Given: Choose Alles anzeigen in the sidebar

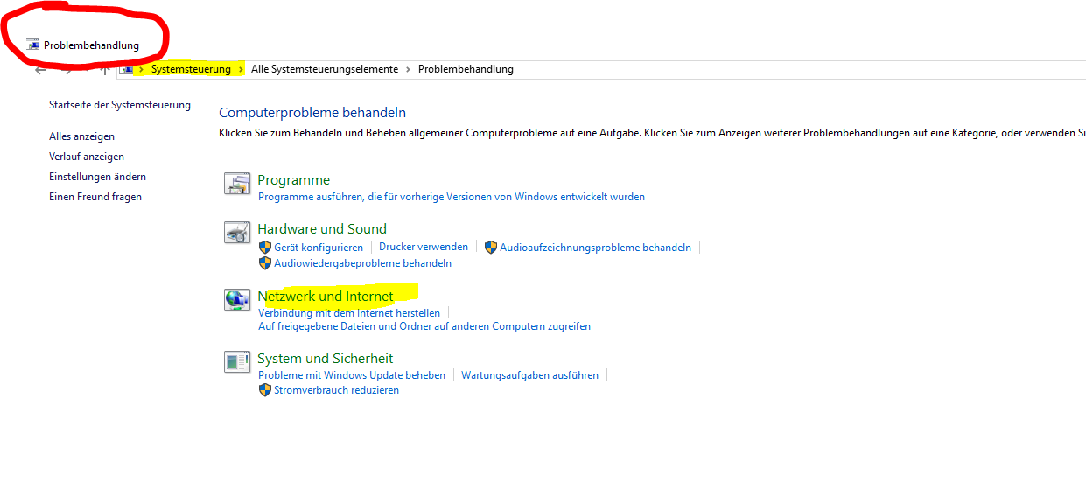Looking at the screenshot, I should click(x=81, y=136).
